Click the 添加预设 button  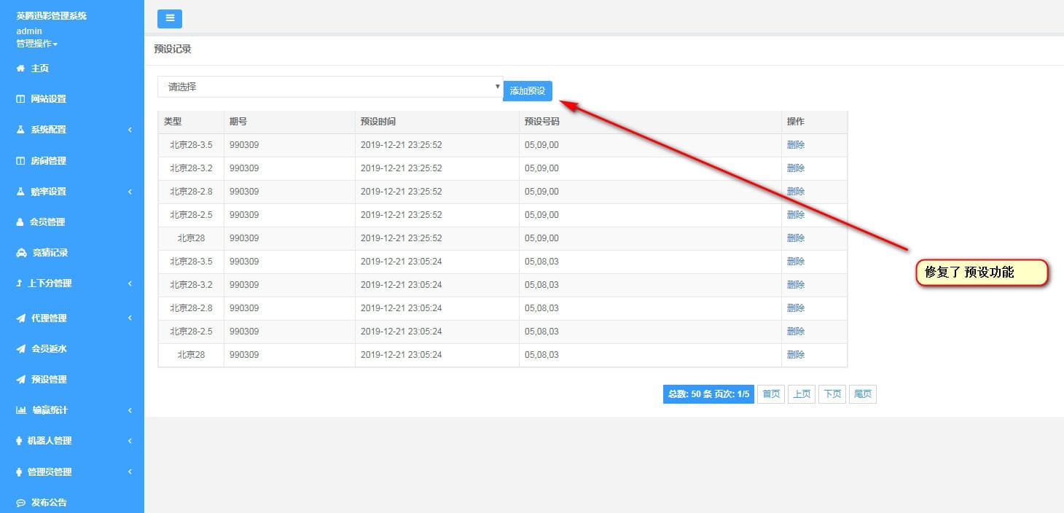528,91
